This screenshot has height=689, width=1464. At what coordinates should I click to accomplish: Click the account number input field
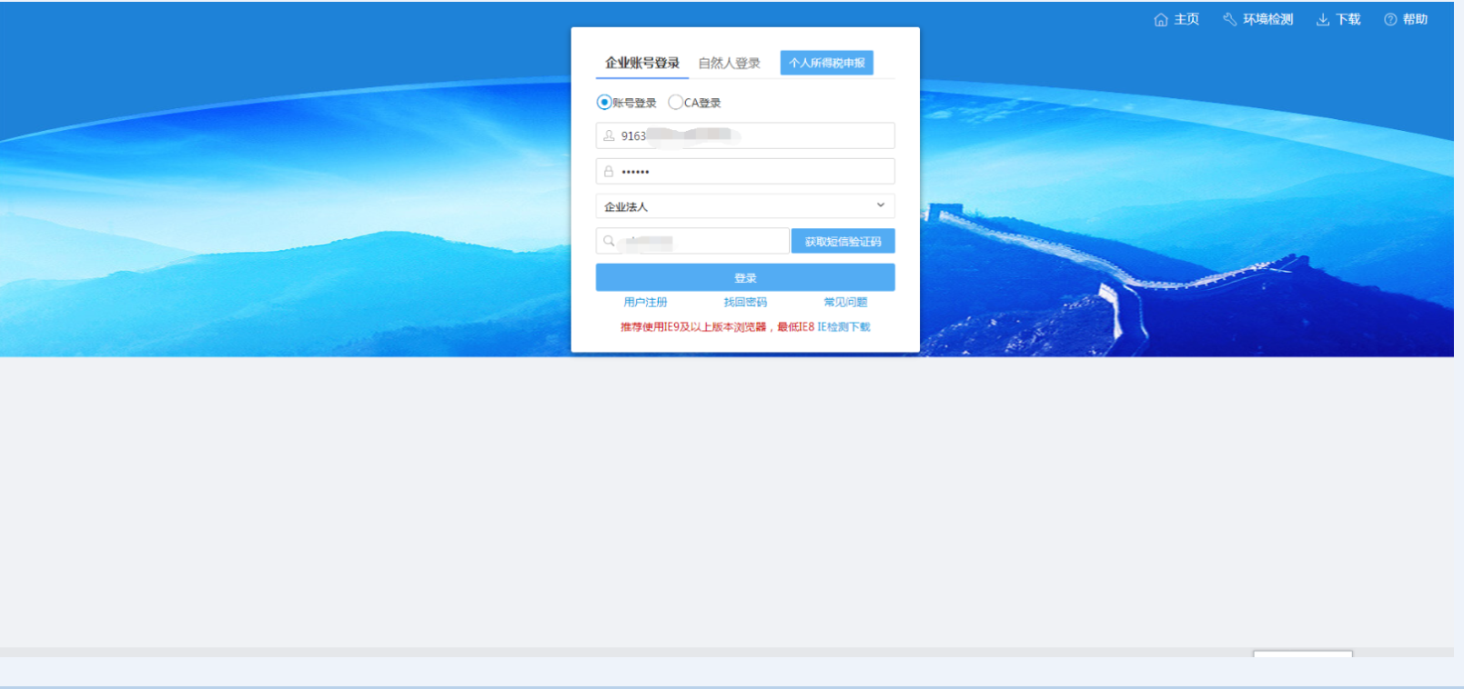745,135
